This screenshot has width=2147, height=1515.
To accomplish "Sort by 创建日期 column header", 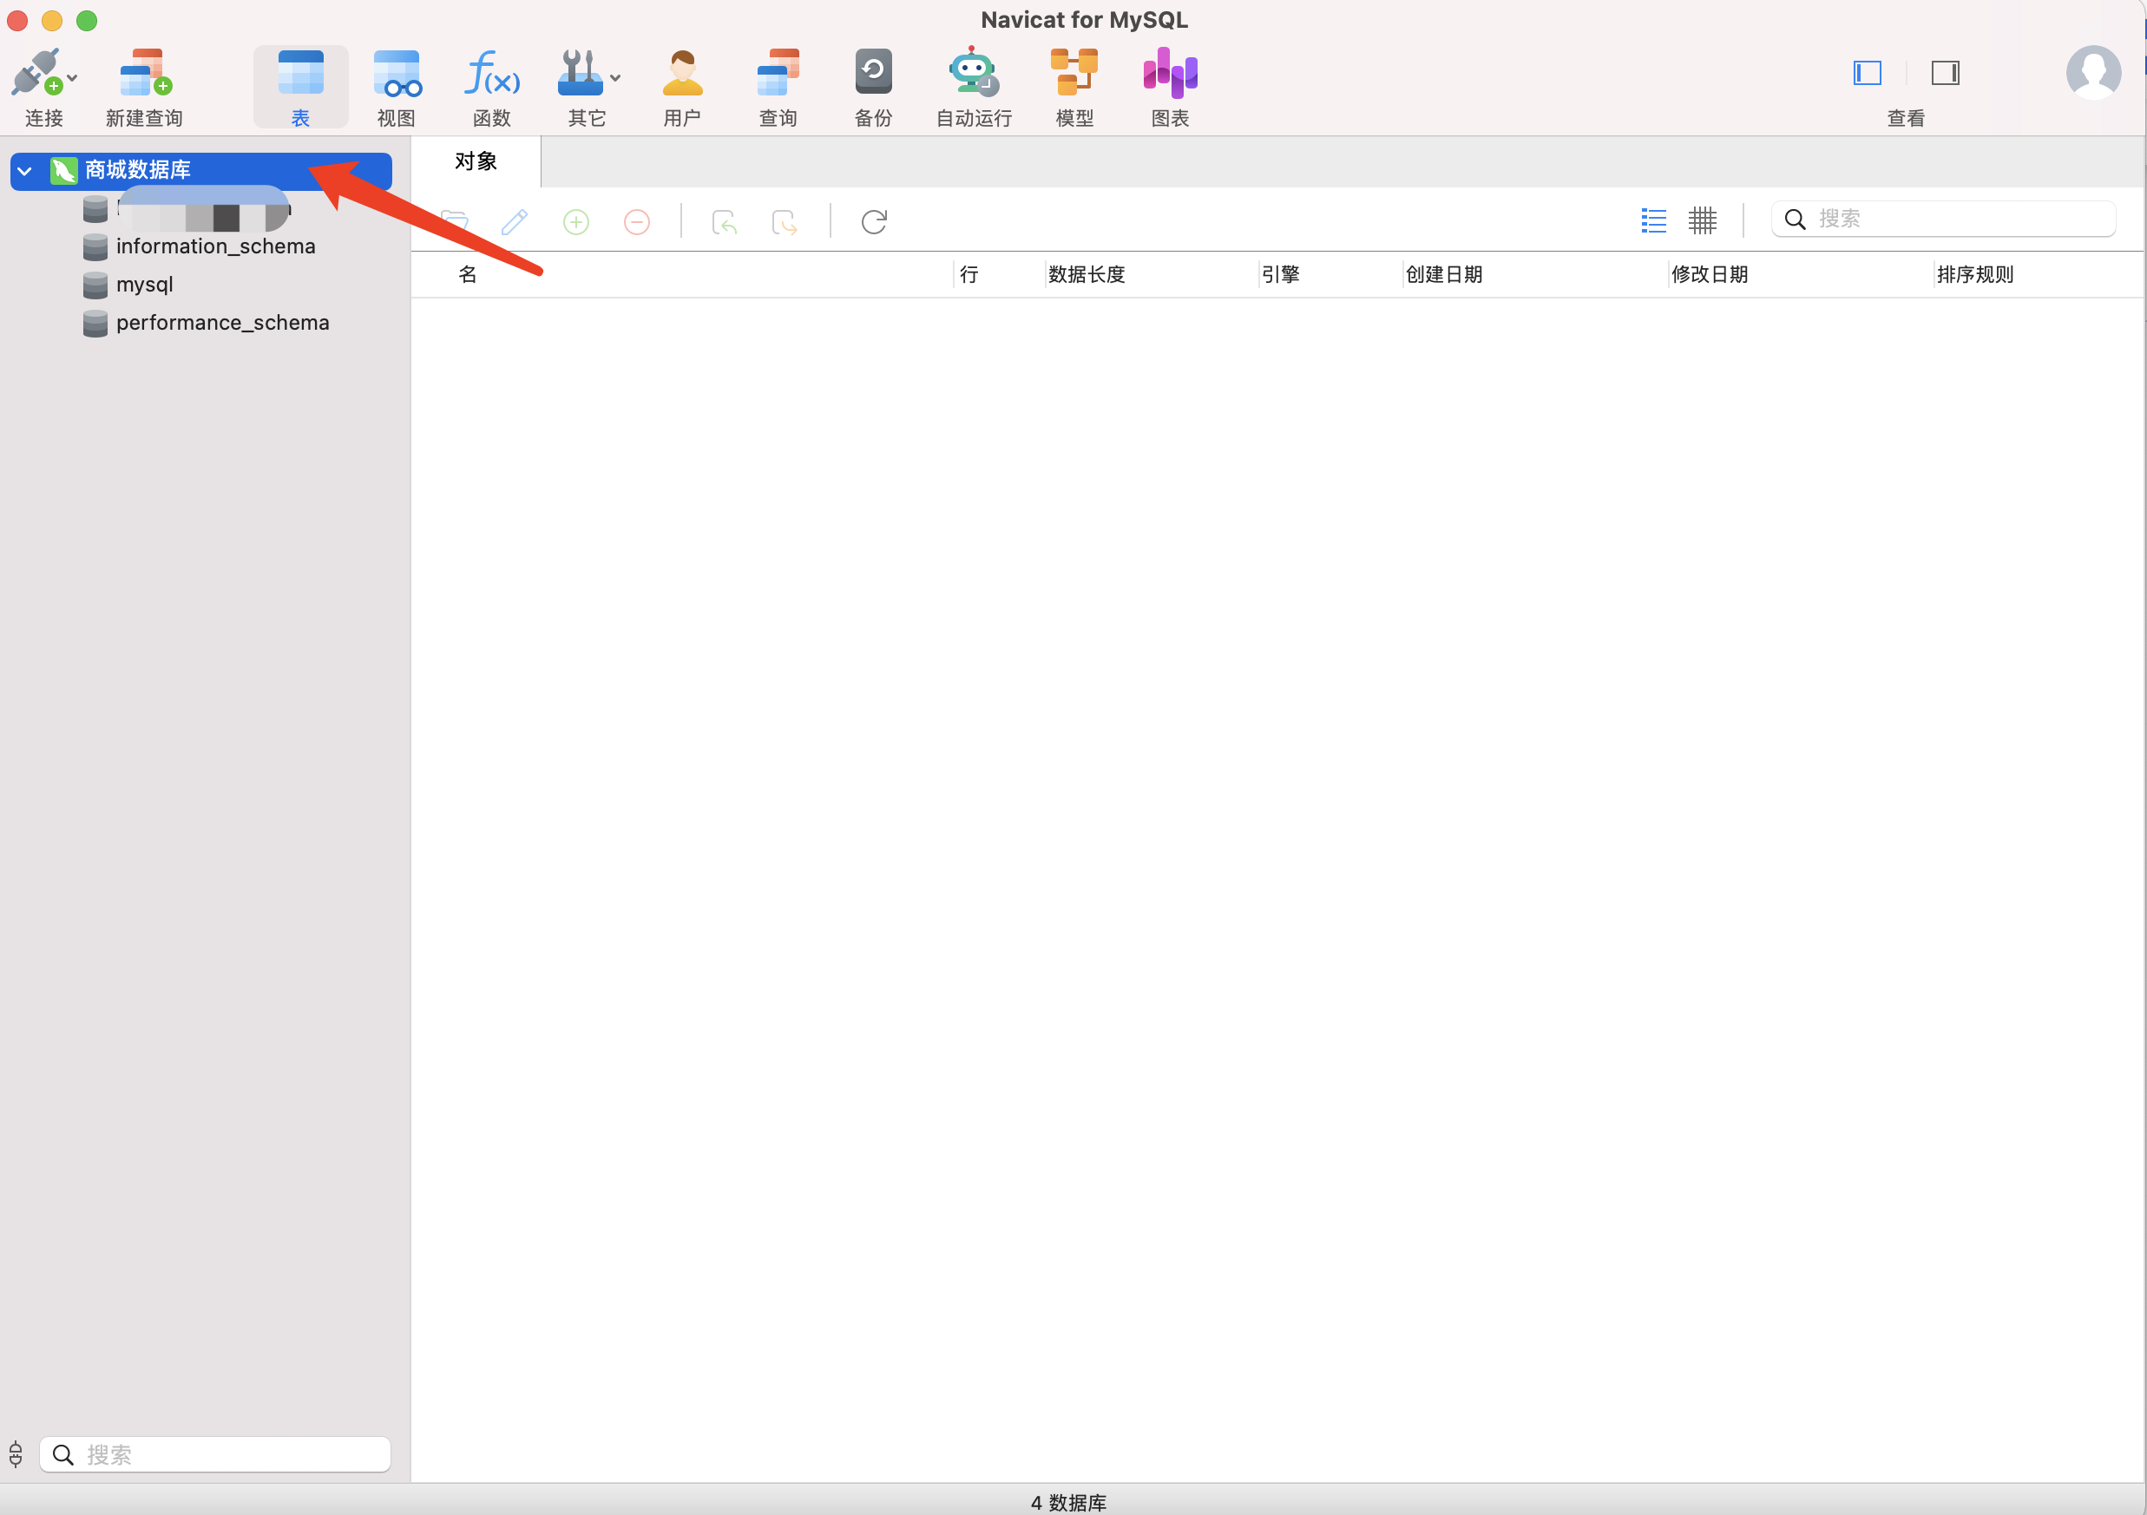I will pyautogui.click(x=1444, y=275).
